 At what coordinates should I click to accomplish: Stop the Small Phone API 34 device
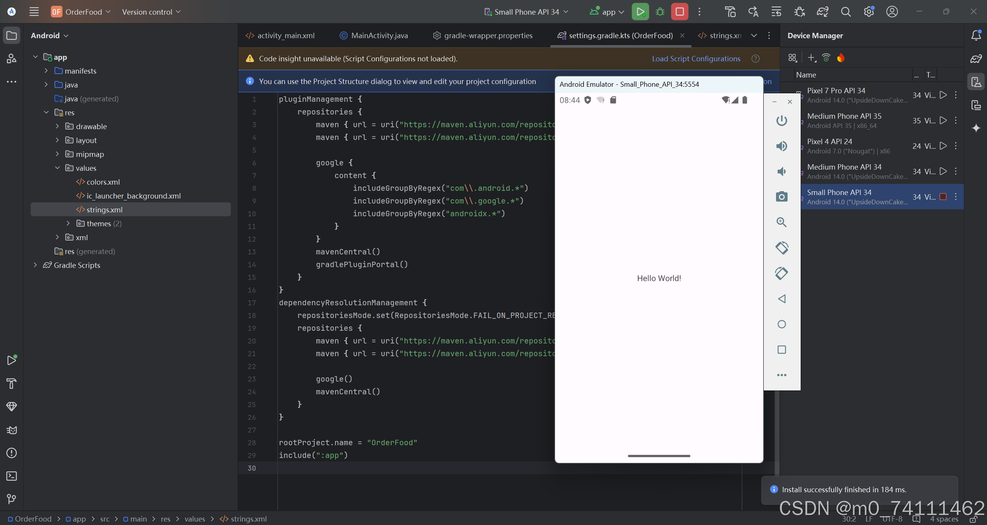[943, 197]
